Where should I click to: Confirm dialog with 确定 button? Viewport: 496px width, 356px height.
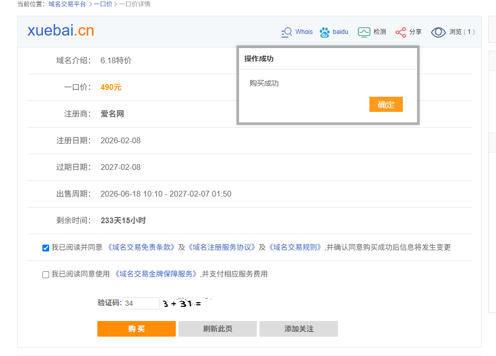(x=386, y=105)
